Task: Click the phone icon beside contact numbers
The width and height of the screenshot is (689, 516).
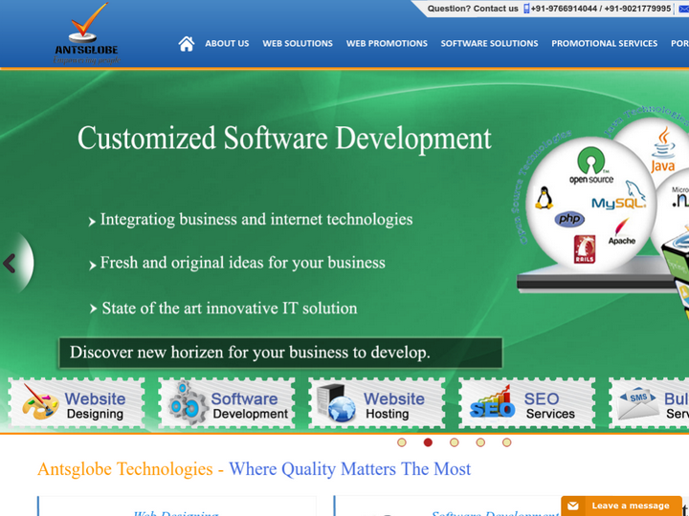Action: coord(526,9)
